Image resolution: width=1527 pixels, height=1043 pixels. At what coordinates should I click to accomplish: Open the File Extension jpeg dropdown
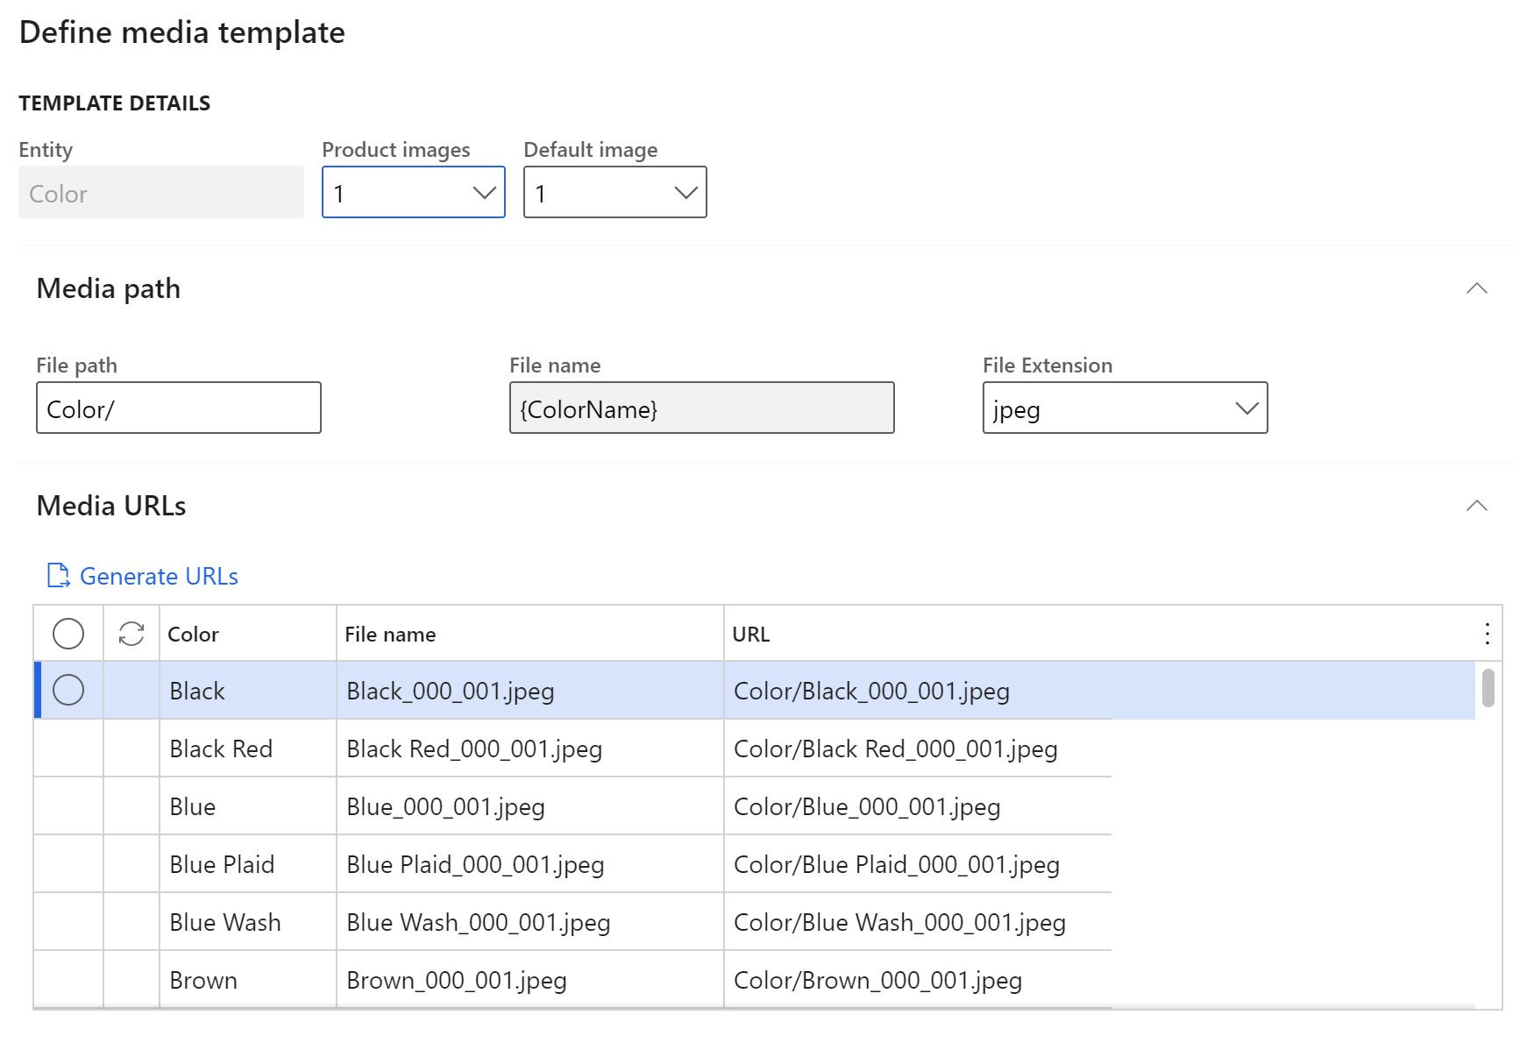click(1125, 408)
